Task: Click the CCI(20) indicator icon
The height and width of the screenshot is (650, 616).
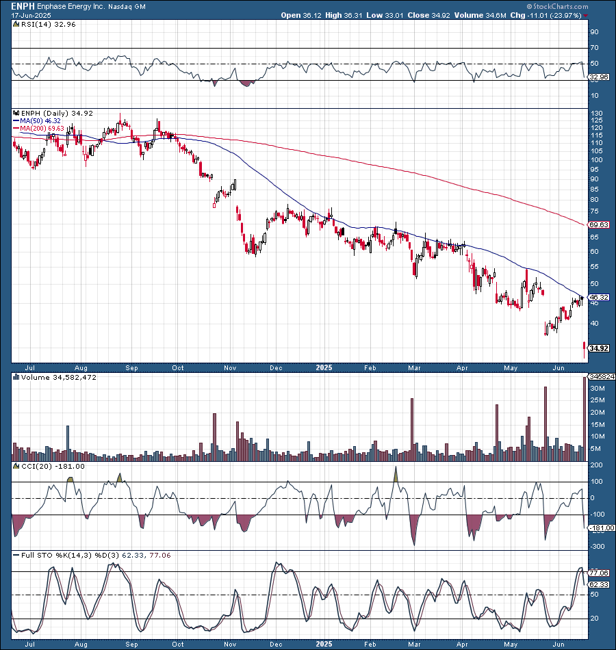Action: [15, 464]
